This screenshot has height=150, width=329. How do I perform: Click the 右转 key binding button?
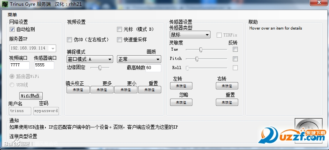click(x=227, y=86)
